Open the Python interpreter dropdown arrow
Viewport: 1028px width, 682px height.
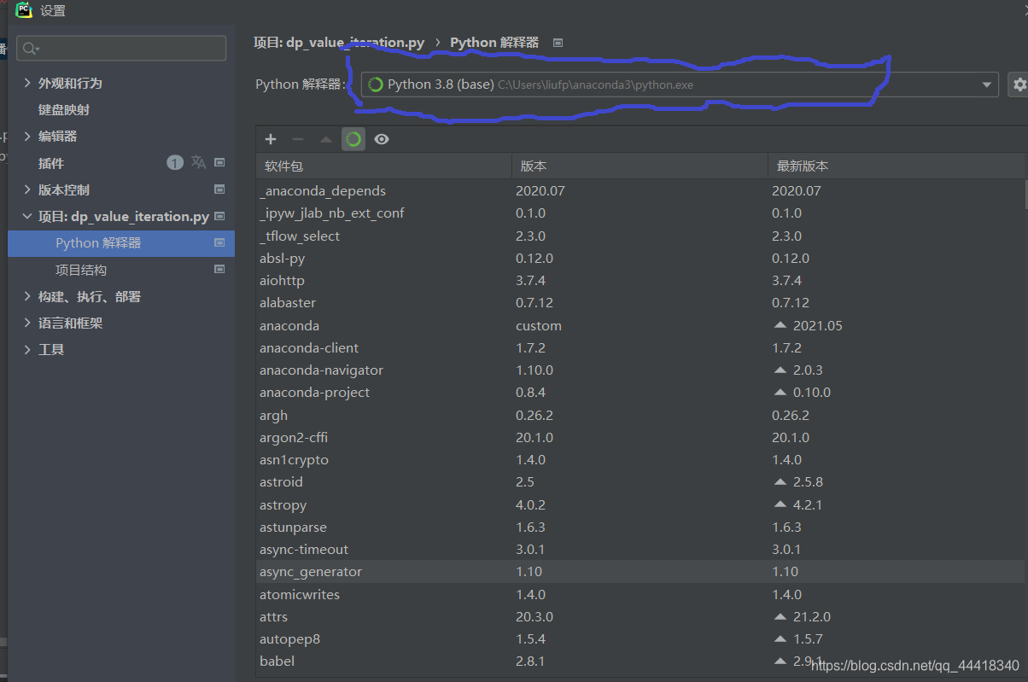[x=988, y=85]
